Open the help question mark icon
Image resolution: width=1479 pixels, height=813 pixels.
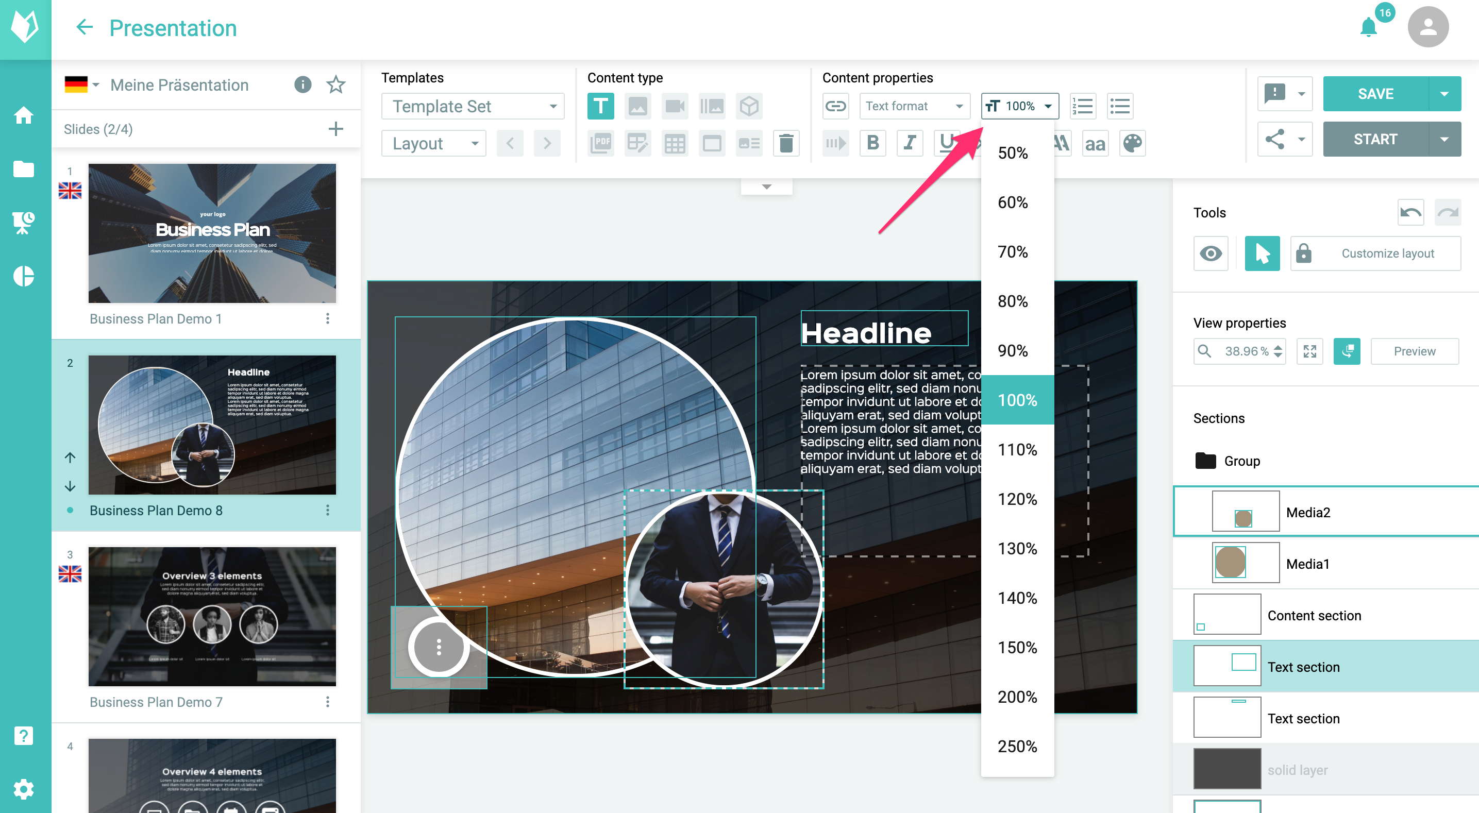pyautogui.click(x=24, y=736)
